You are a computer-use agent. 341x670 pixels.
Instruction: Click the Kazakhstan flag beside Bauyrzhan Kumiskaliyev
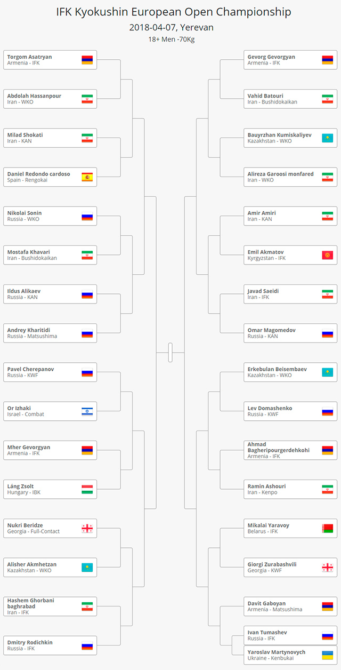328,138
